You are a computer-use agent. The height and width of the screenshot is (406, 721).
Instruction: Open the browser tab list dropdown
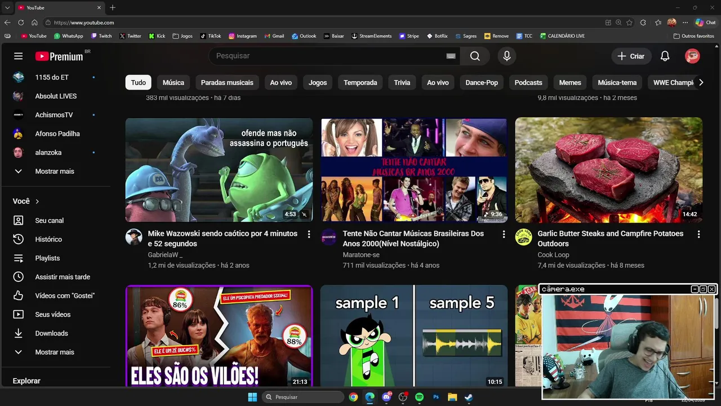7,7
